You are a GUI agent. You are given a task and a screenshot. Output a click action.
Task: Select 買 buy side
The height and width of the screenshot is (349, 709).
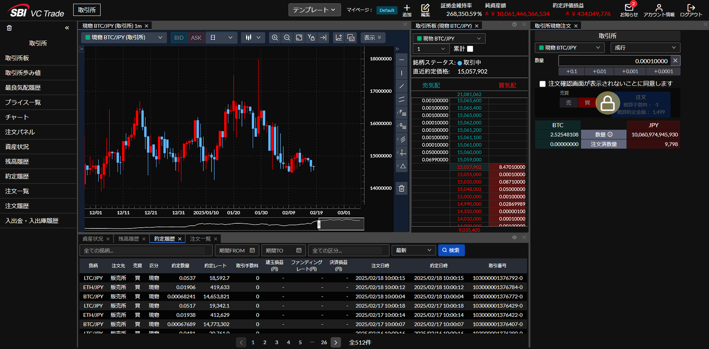(587, 103)
